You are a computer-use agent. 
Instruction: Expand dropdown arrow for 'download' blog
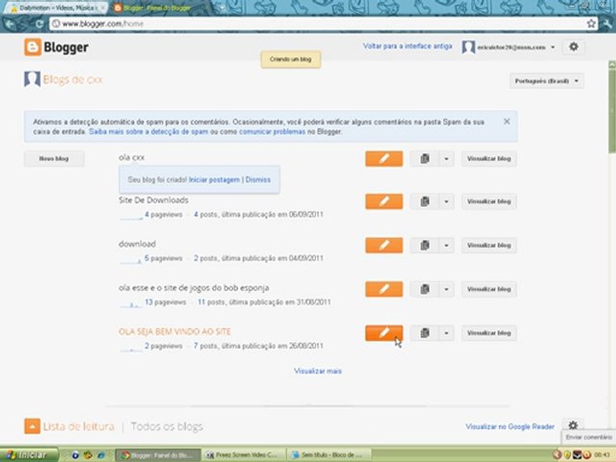tap(447, 245)
